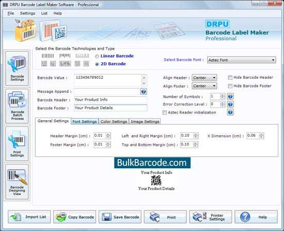This screenshot has height=231, width=284.
Task: Click the Save Barcode button
Action: click(x=120, y=217)
